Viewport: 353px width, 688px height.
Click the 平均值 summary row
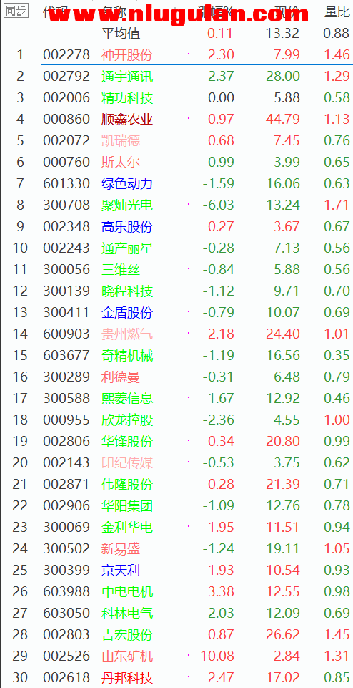[x=176, y=33]
